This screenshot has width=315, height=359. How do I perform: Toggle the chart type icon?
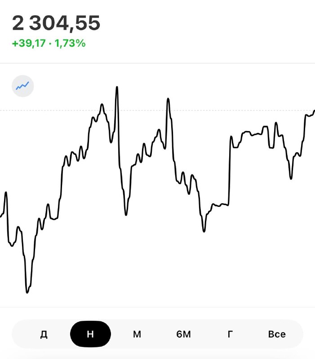coord(23,86)
